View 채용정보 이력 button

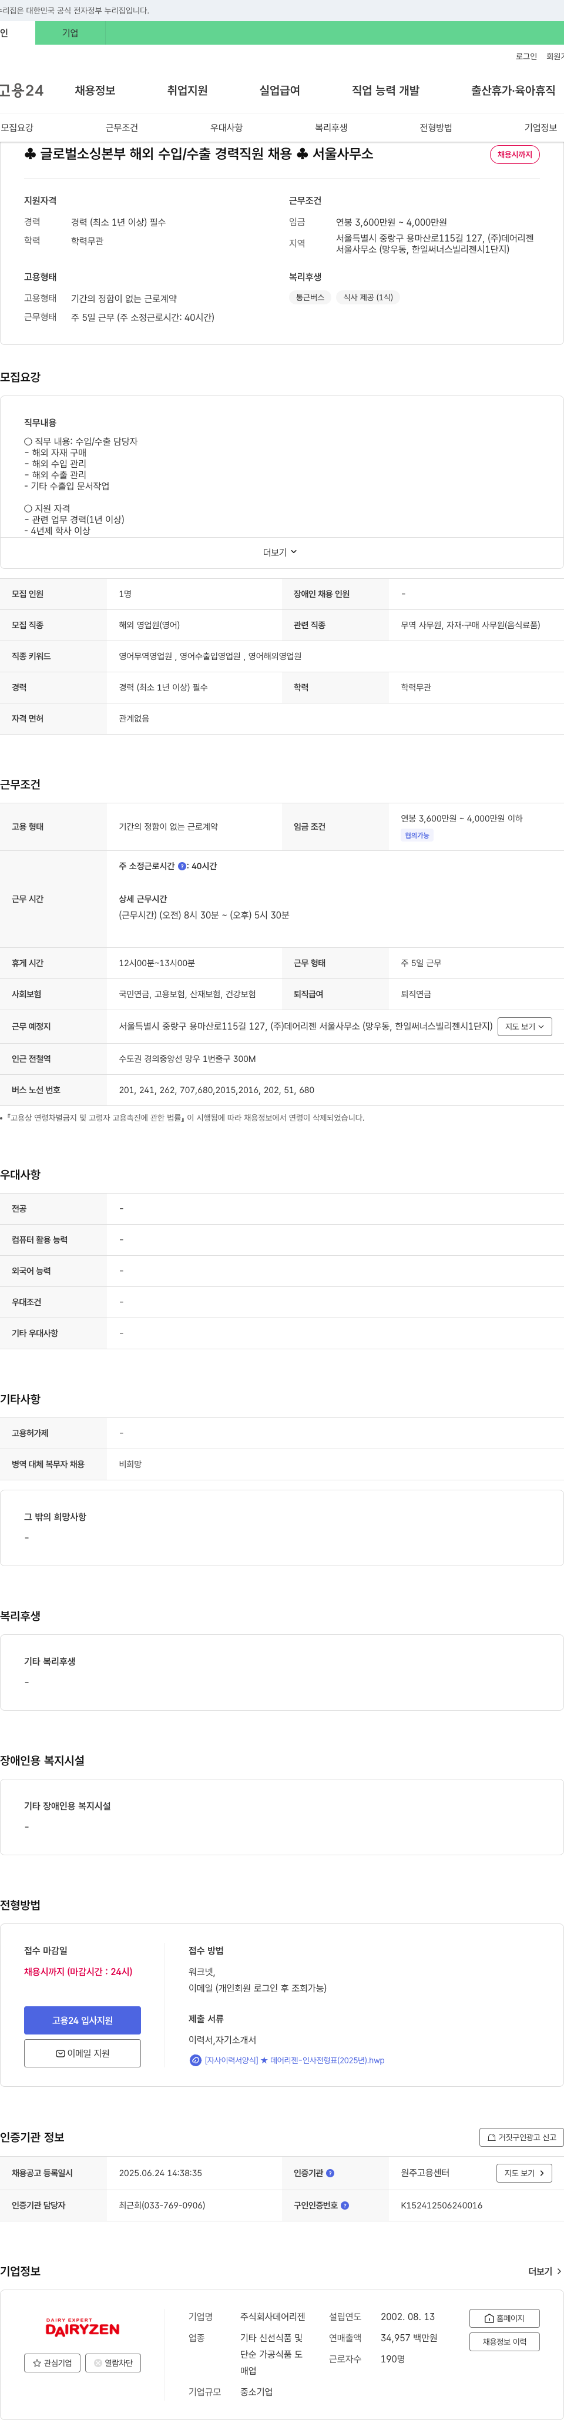504,2341
